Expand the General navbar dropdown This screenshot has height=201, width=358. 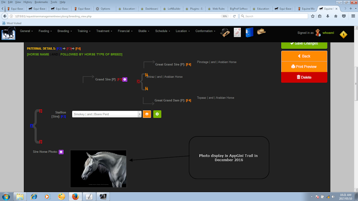[x=26, y=31]
